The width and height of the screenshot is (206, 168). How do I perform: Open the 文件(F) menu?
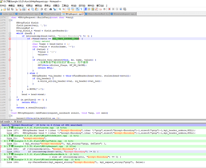pos(3,6)
